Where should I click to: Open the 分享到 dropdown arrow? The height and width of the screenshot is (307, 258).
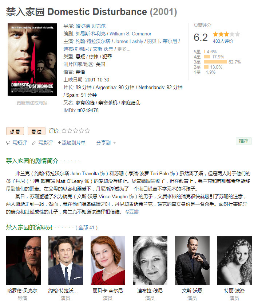[114, 143]
